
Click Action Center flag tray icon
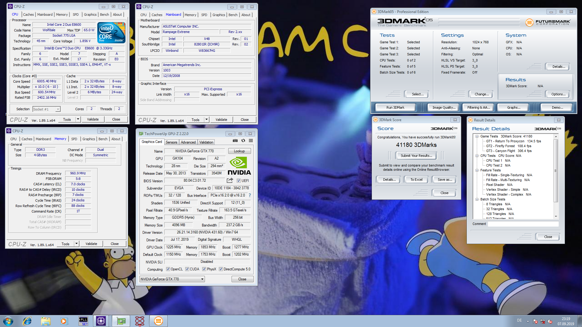[535, 321]
